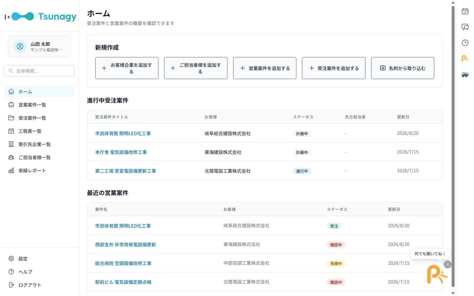Open 営業案件一覧 in the sidebar

[39, 105]
